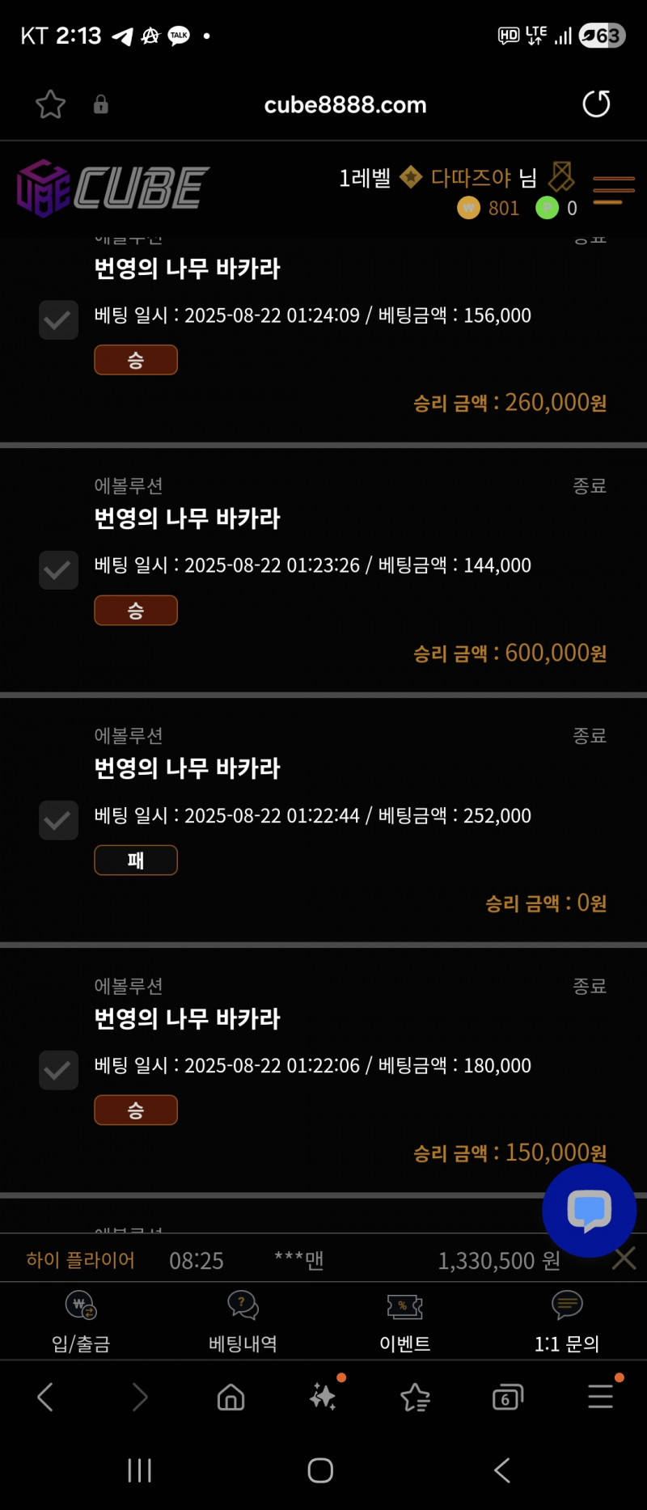Click the CUBE logo
The height and width of the screenshot is (1510, 647).
click(113, 188)
